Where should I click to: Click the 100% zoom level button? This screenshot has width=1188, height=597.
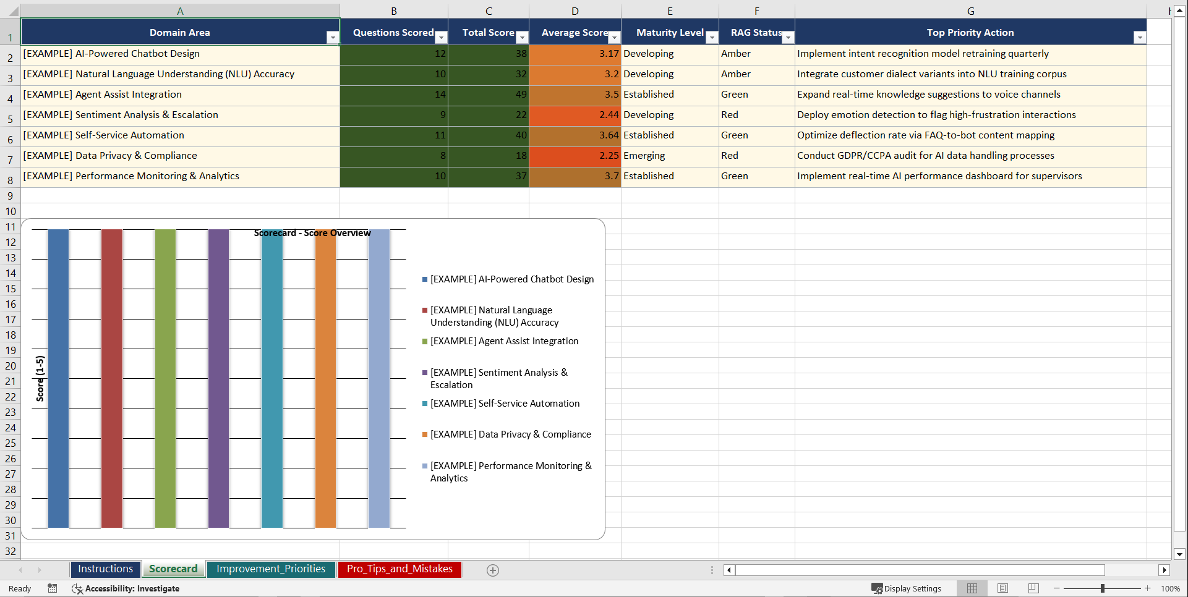click(1171, 588)
